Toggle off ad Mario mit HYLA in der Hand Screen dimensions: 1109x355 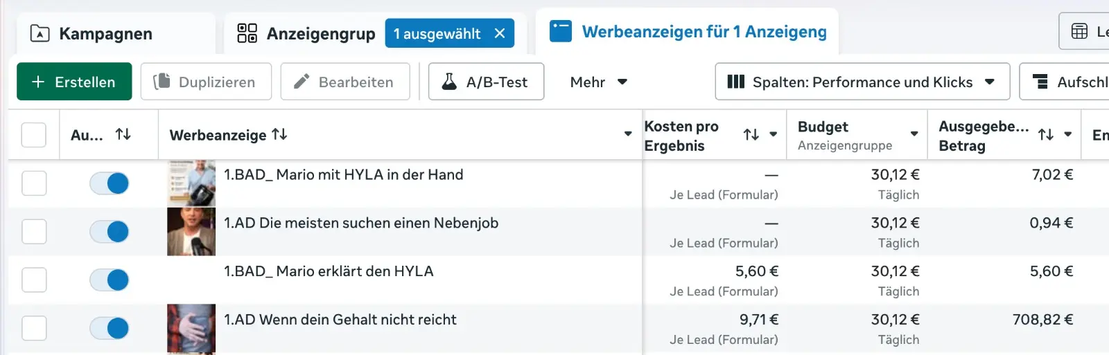coord(109,183)
